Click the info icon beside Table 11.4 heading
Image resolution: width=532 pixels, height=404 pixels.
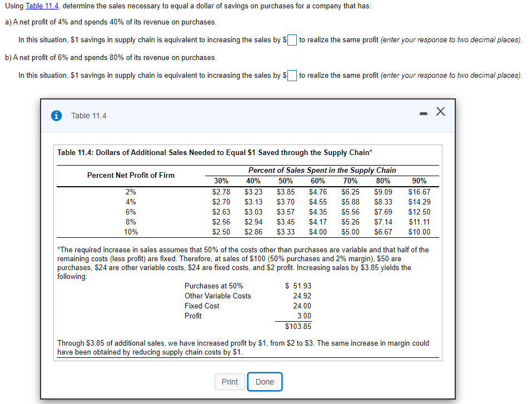pos(56,116)
